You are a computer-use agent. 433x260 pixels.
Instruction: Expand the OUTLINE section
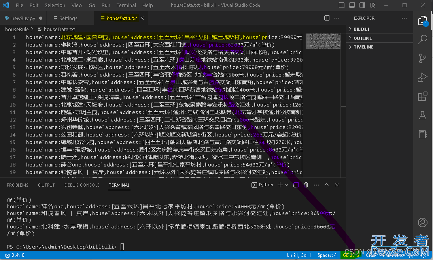coord(380,38)
